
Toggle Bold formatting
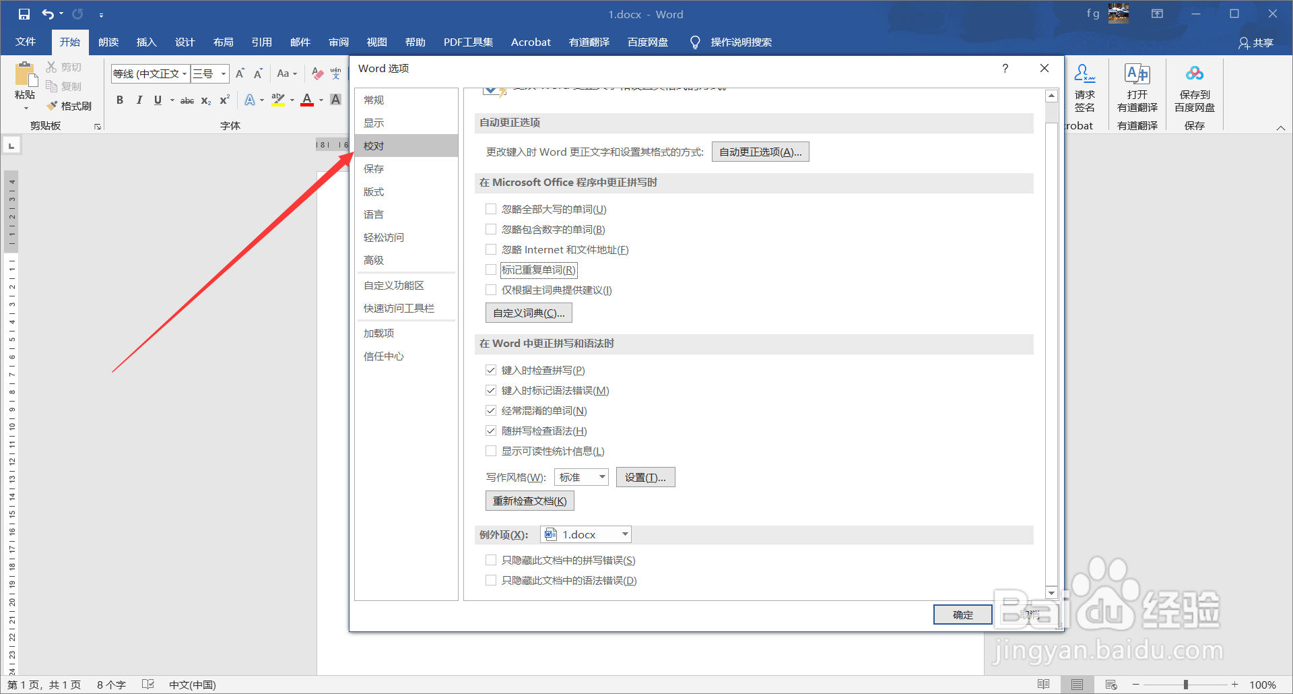[120, 100]
